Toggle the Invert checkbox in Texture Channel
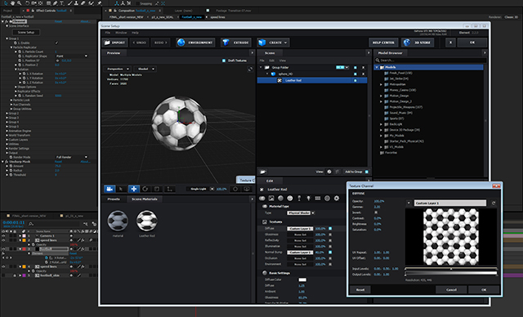This screenshot has width=523, height=317. (376, 212)
